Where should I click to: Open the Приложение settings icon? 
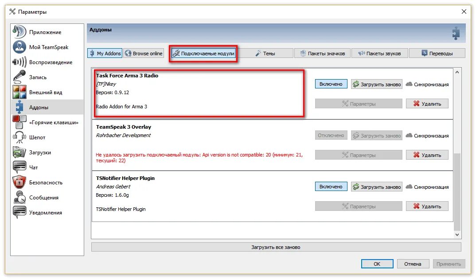tap(20, 32)
